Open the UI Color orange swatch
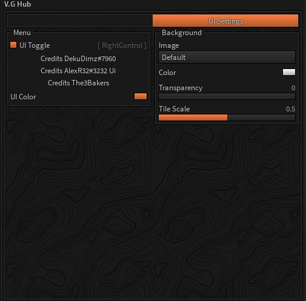 (x=141, y=96)
